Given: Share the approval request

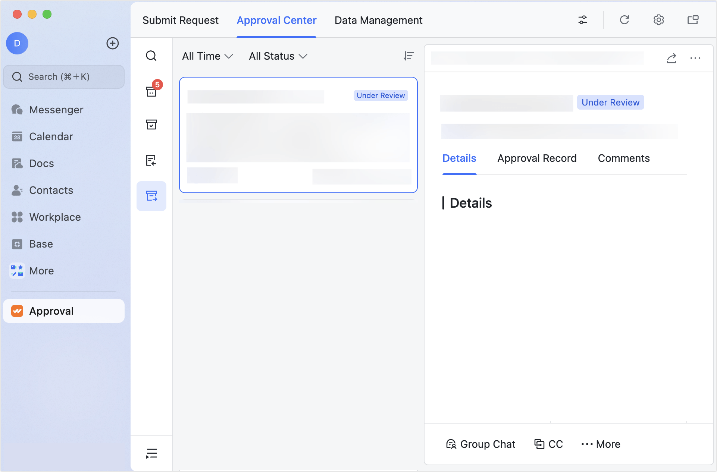Looking at the screenshot, I should pos(671,58).
